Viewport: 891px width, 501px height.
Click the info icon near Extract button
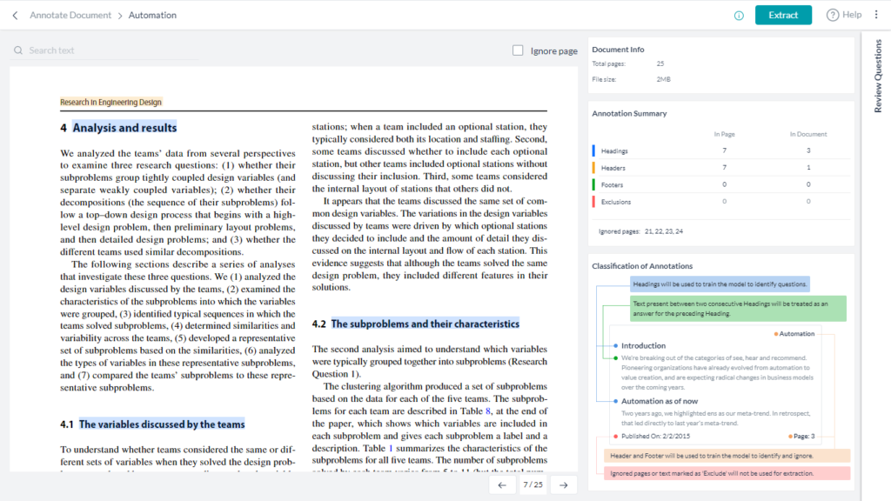[x=739, y=15]
